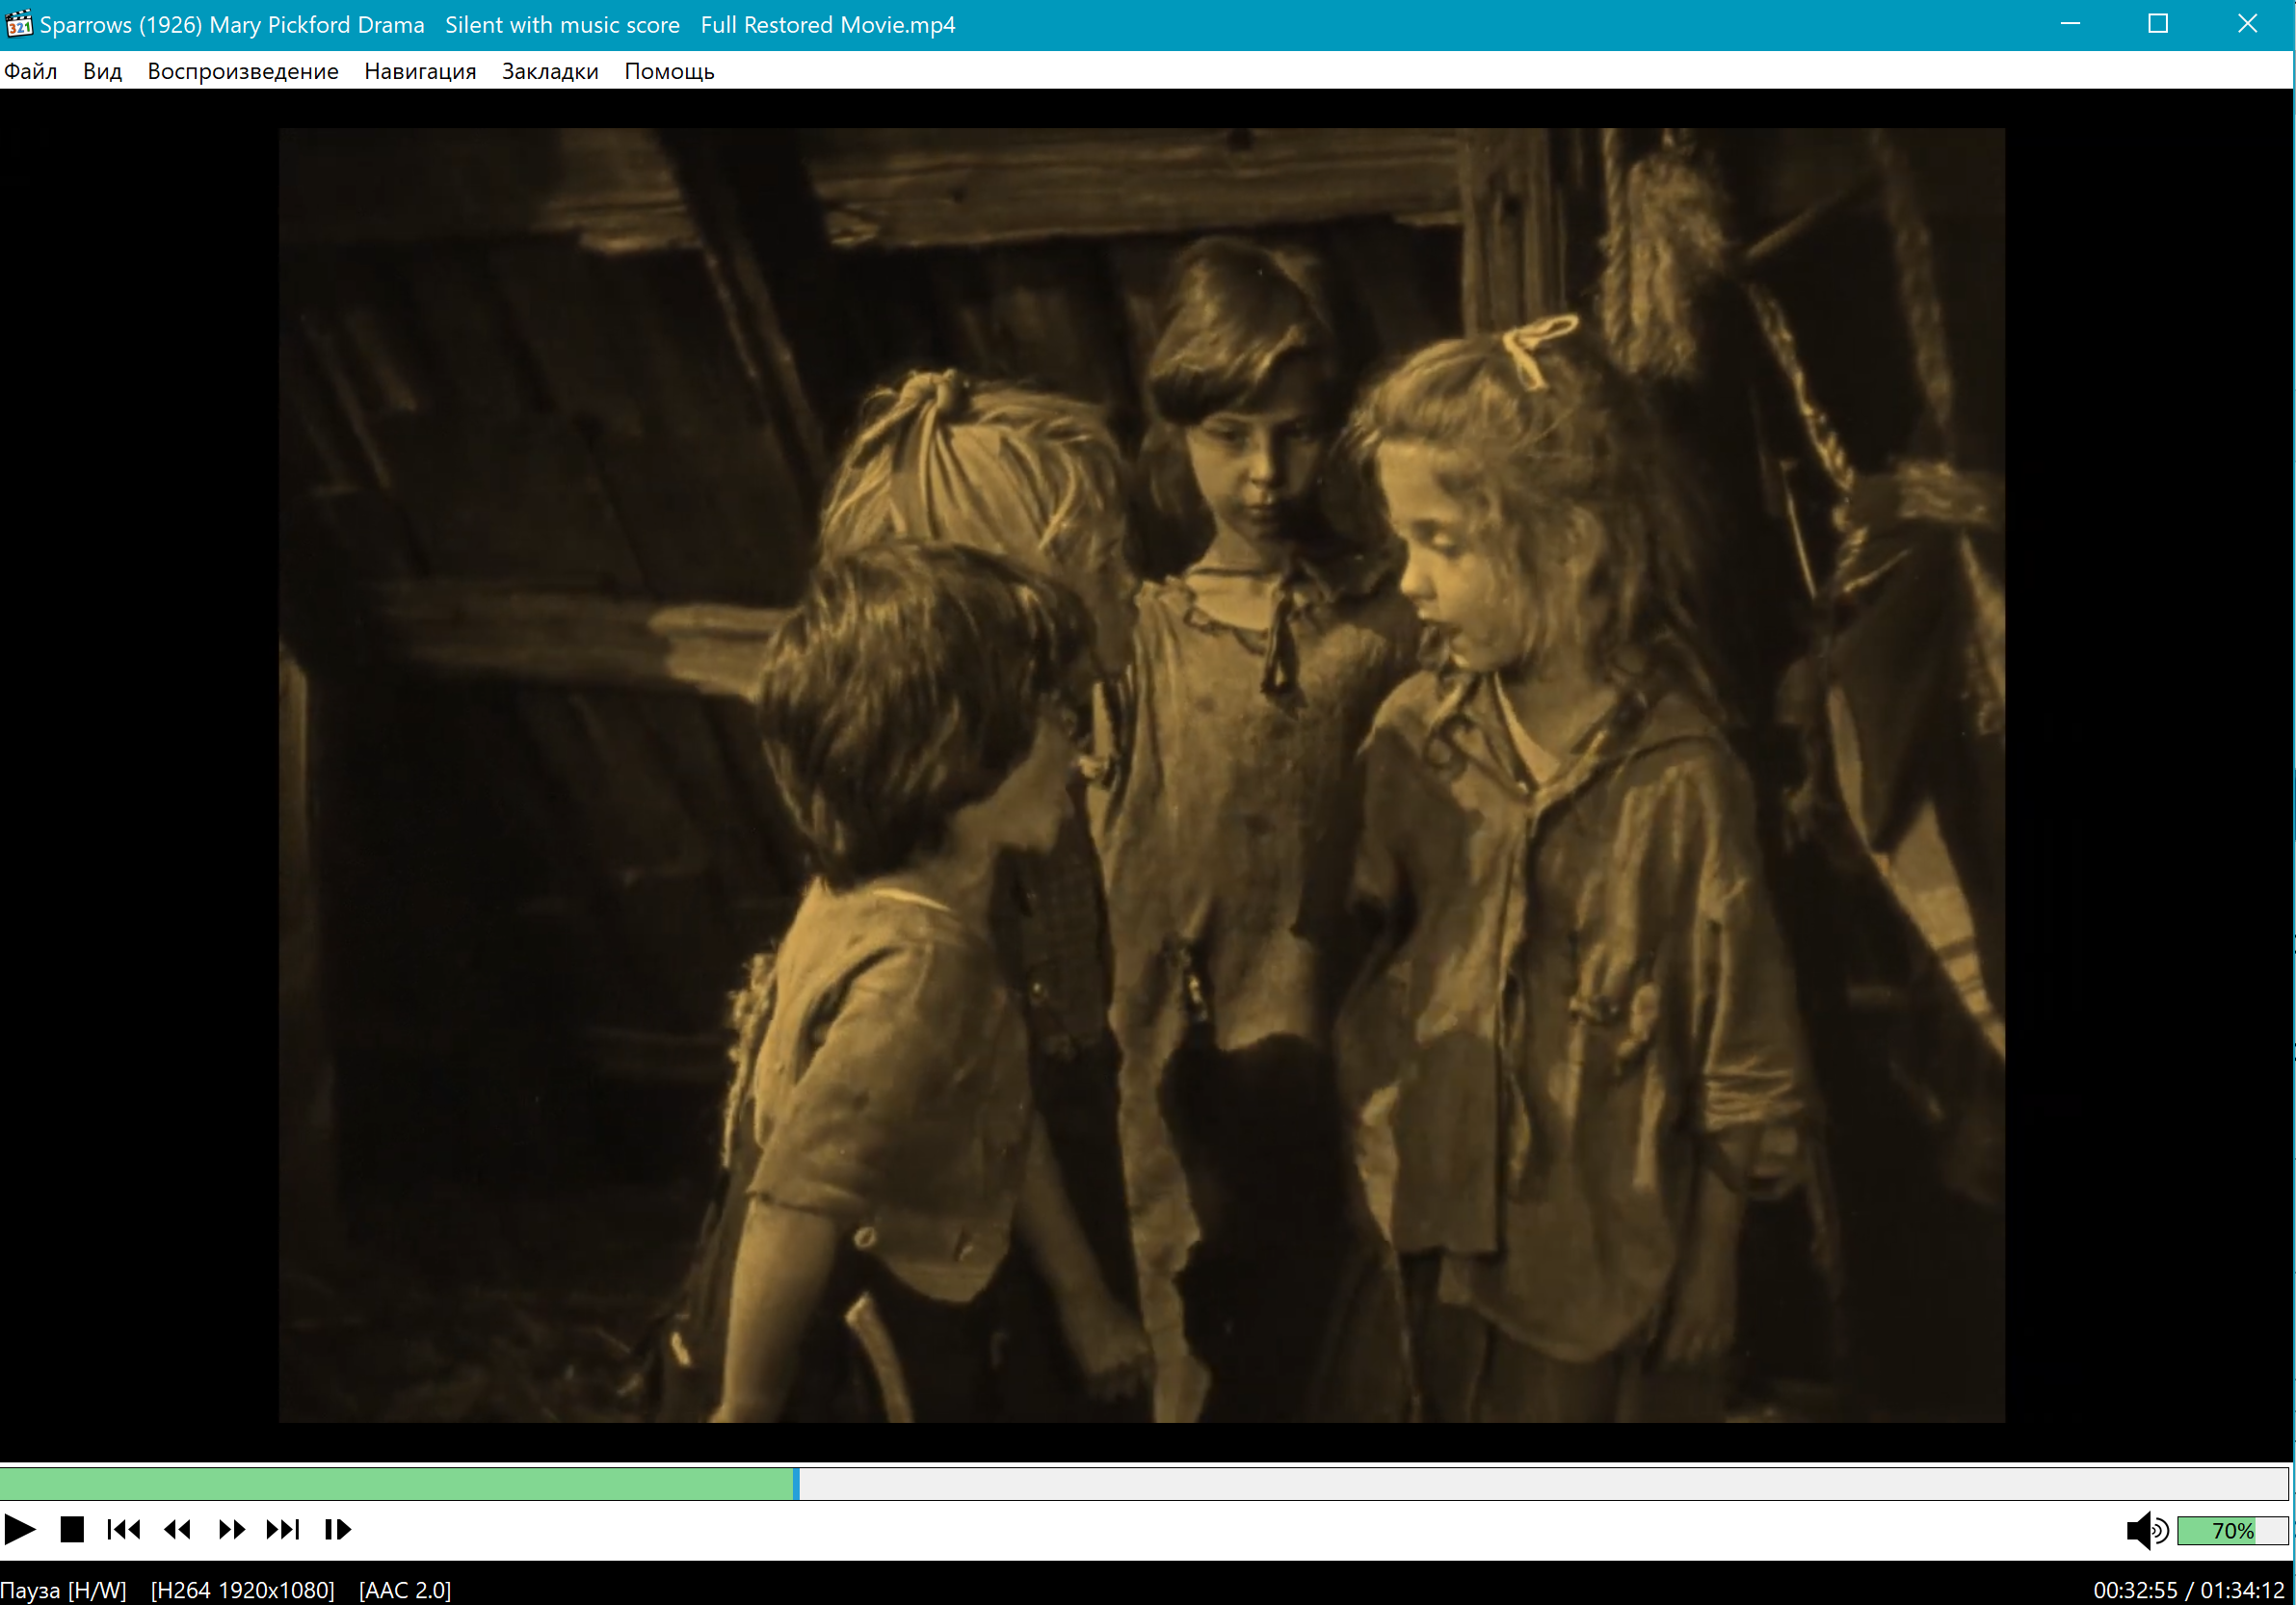Click the seek bar position handle

pos(796,1483)
